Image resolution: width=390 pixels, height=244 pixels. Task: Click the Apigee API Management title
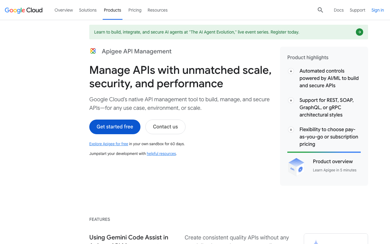[136, 51]
